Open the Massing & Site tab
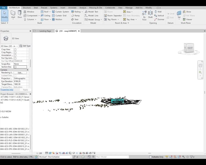 95,8
